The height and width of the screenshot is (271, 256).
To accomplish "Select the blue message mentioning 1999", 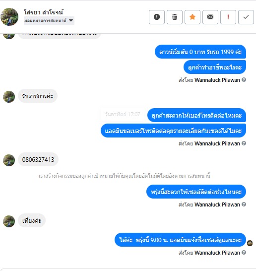I will pos(200,52).
